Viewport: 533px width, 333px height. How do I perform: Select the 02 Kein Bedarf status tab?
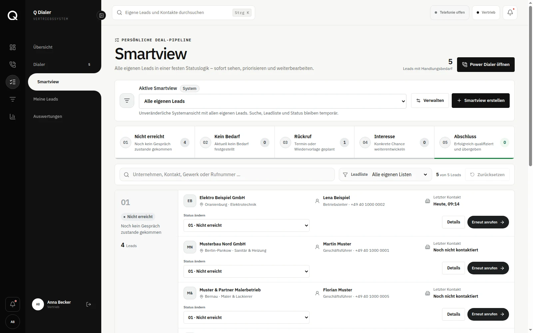click(235, 143)
